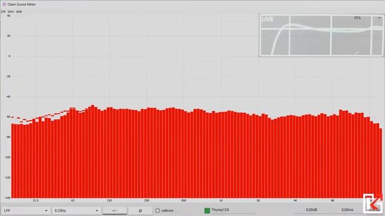The height and width of the screenshot is (216, 385).
Task: Open the Help menu
Action: [19, 11]
